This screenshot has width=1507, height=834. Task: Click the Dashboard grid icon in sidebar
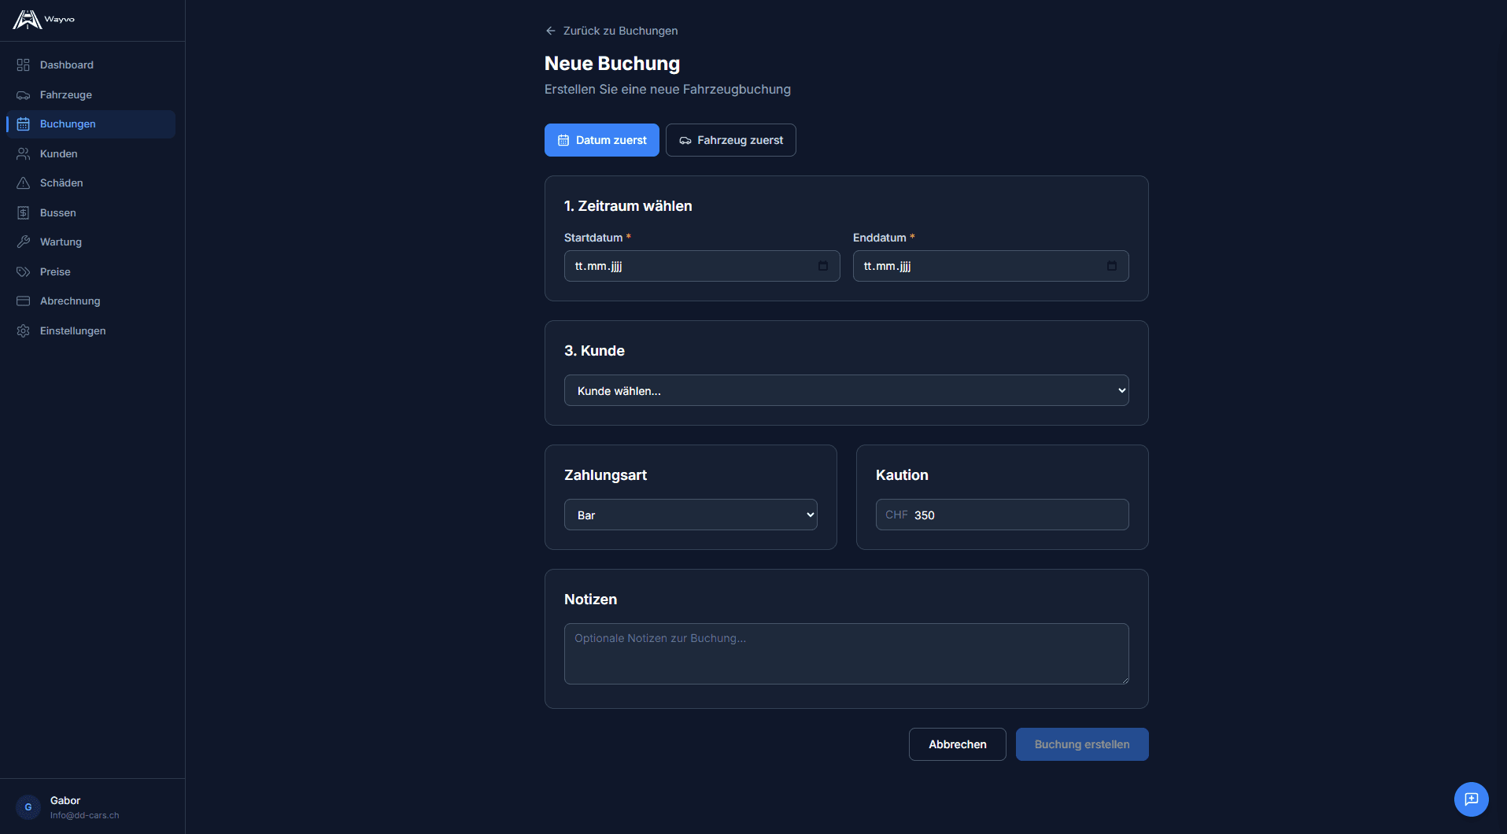click(24, 65)
